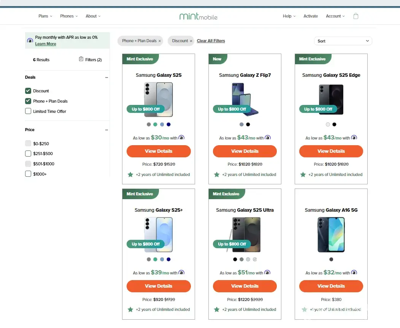The image size is (400, 328).
Task: Select the mint green color for Galaxy S25
Action: point(156,124)
